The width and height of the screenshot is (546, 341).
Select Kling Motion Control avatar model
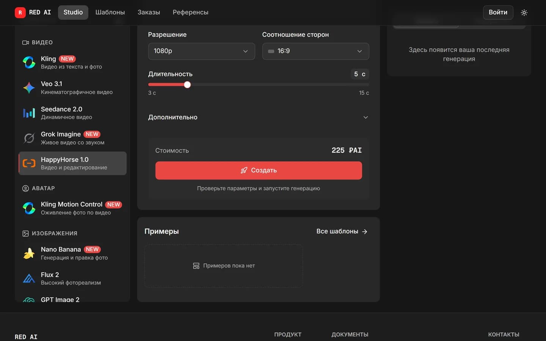point(72,208)
